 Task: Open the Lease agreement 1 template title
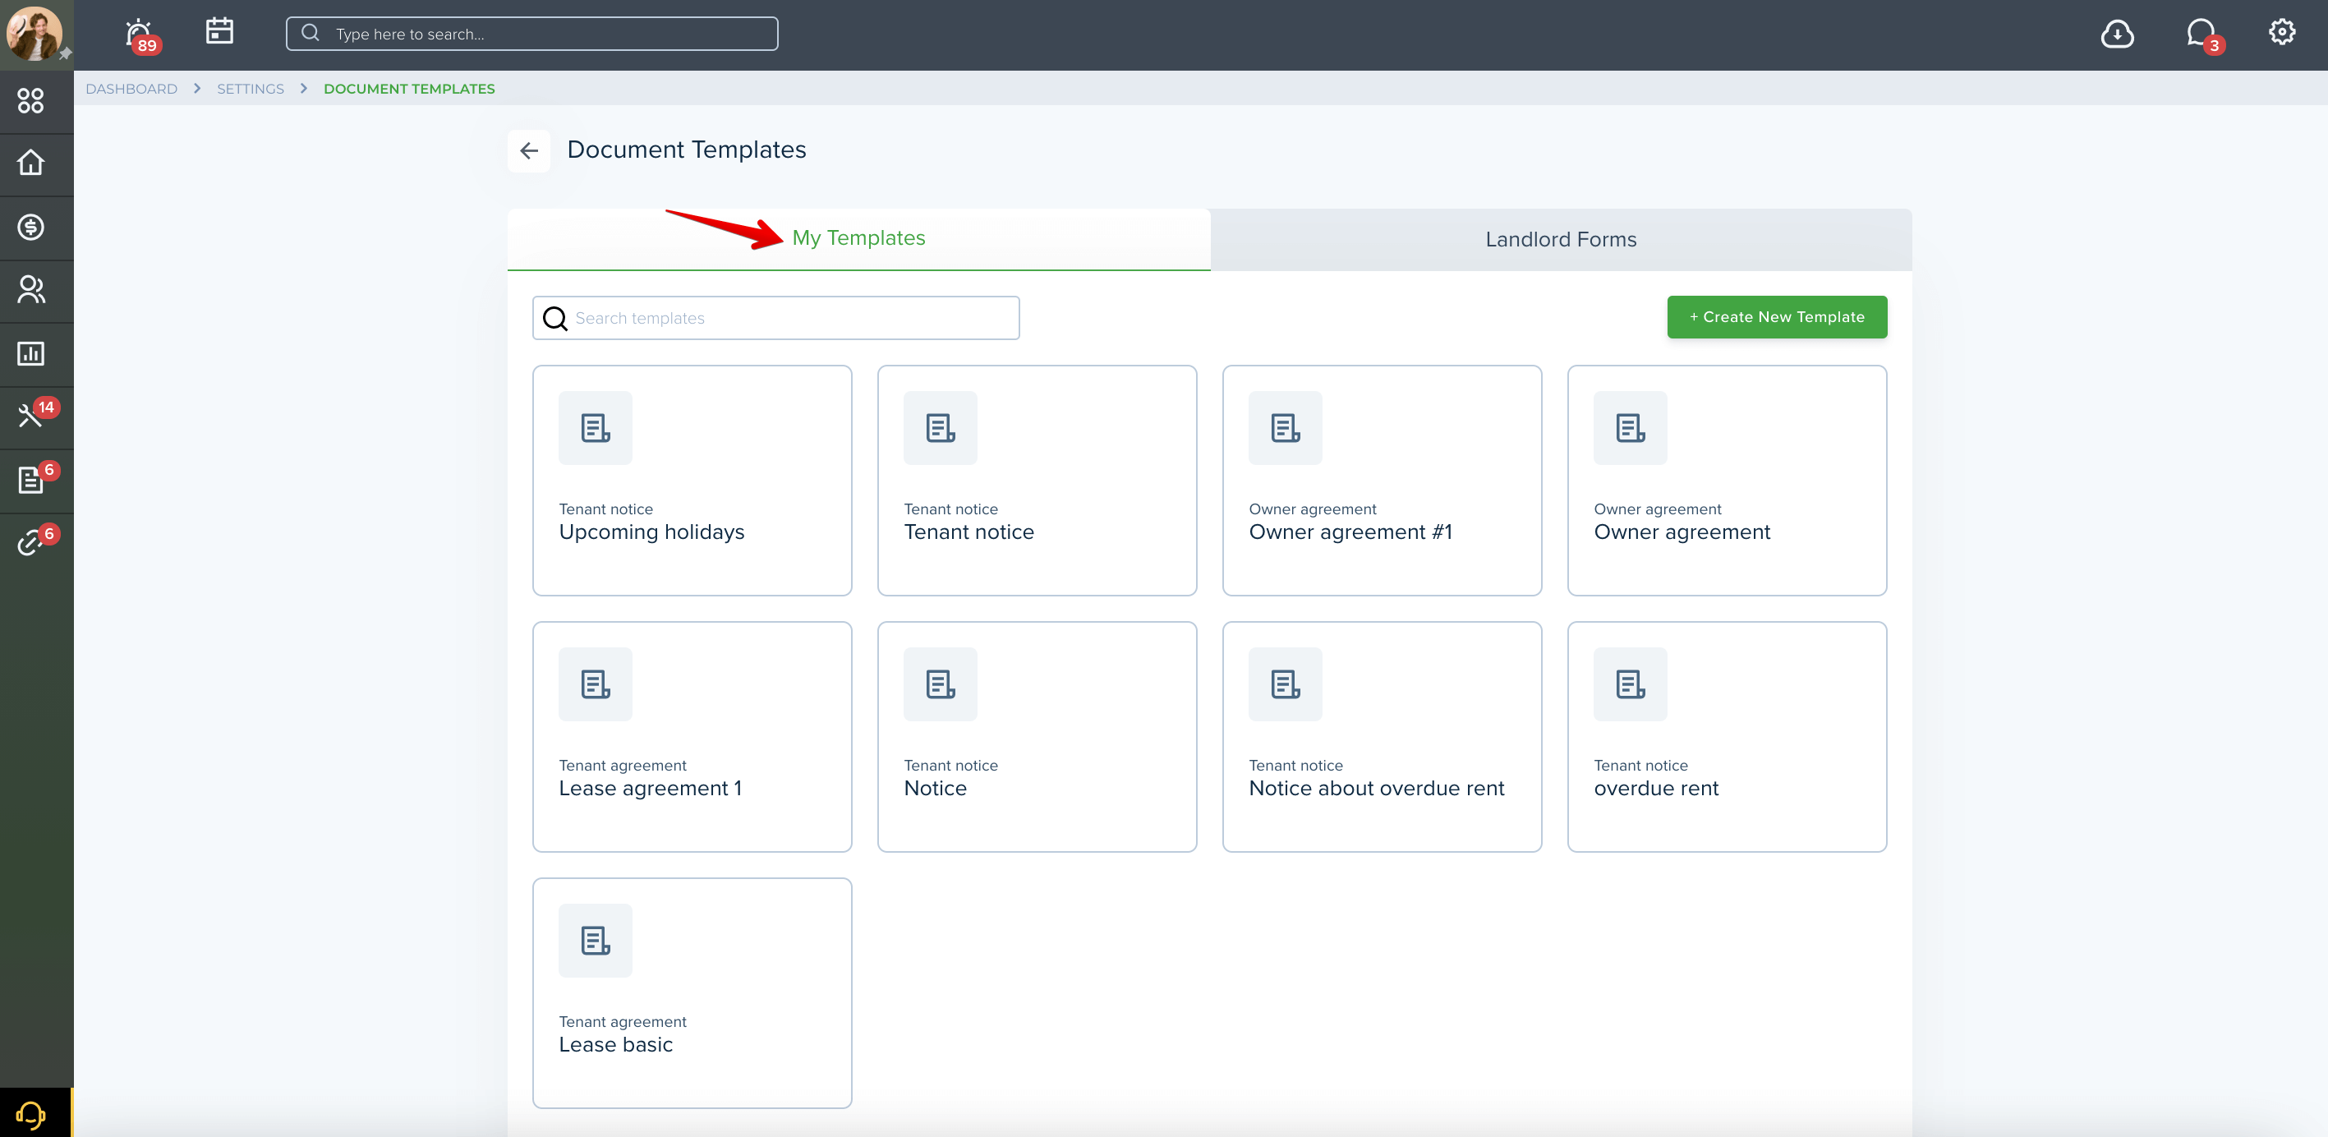[650, 789]
